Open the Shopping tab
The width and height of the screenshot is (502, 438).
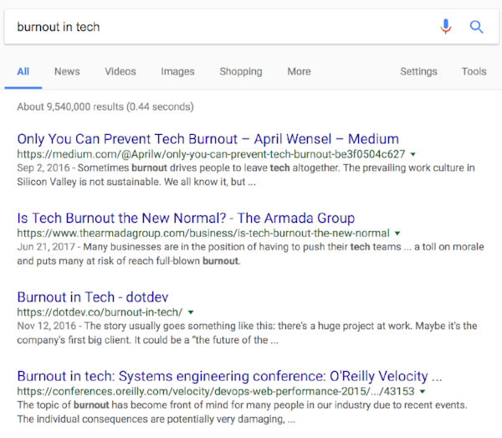pos(241,71)
